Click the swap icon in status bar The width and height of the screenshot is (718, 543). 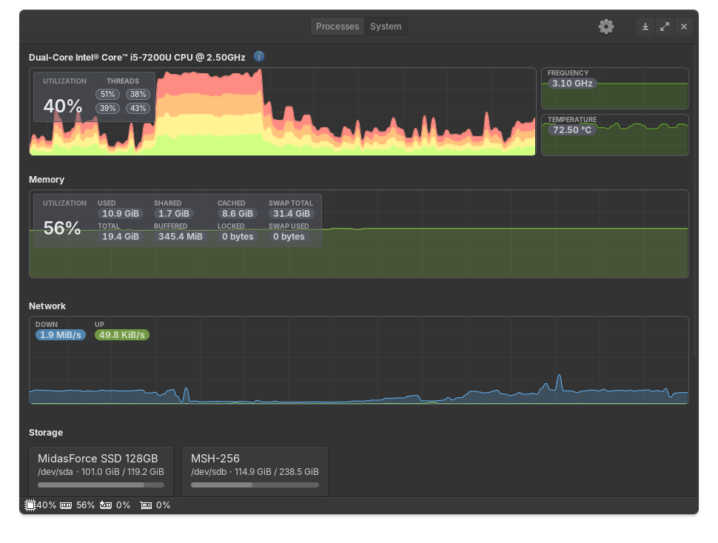106,505
